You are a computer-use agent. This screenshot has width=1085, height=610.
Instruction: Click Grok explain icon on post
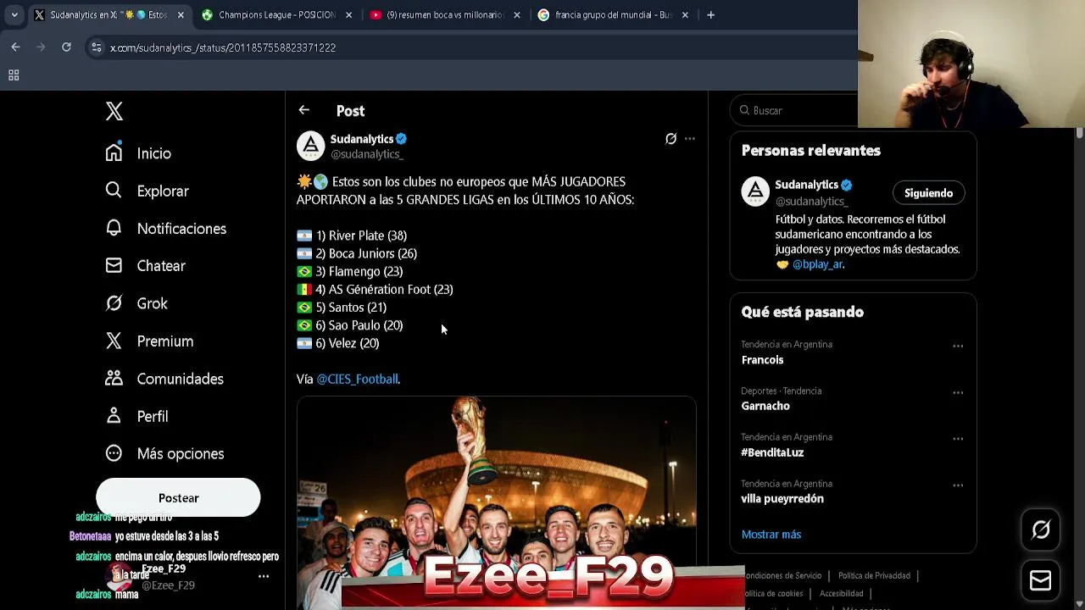(670, 139)
